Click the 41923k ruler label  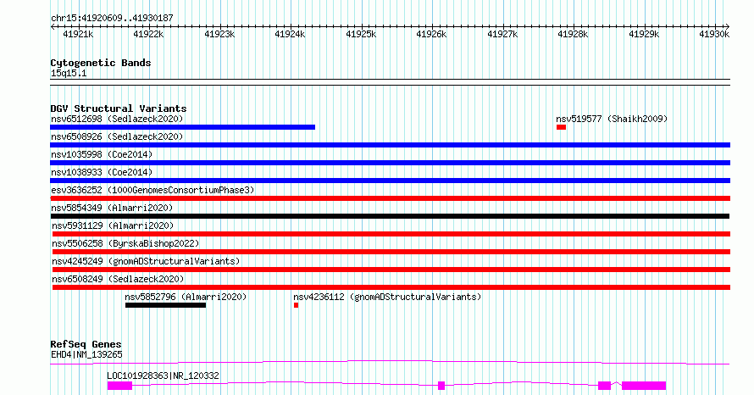[219, 34]
